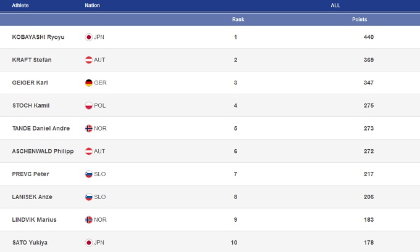
Task: Open athlete KOBAYASHI Ryoyu's profile link
Action: pyautogui.click(x=38, y=37)
